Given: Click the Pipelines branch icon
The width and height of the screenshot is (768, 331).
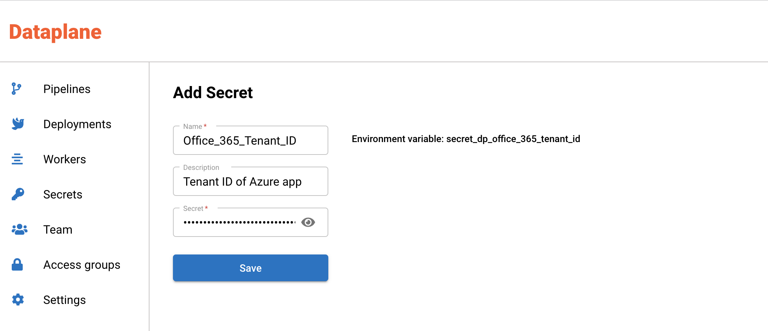Looking at the screenshot, I should click(x=16, y=89).
